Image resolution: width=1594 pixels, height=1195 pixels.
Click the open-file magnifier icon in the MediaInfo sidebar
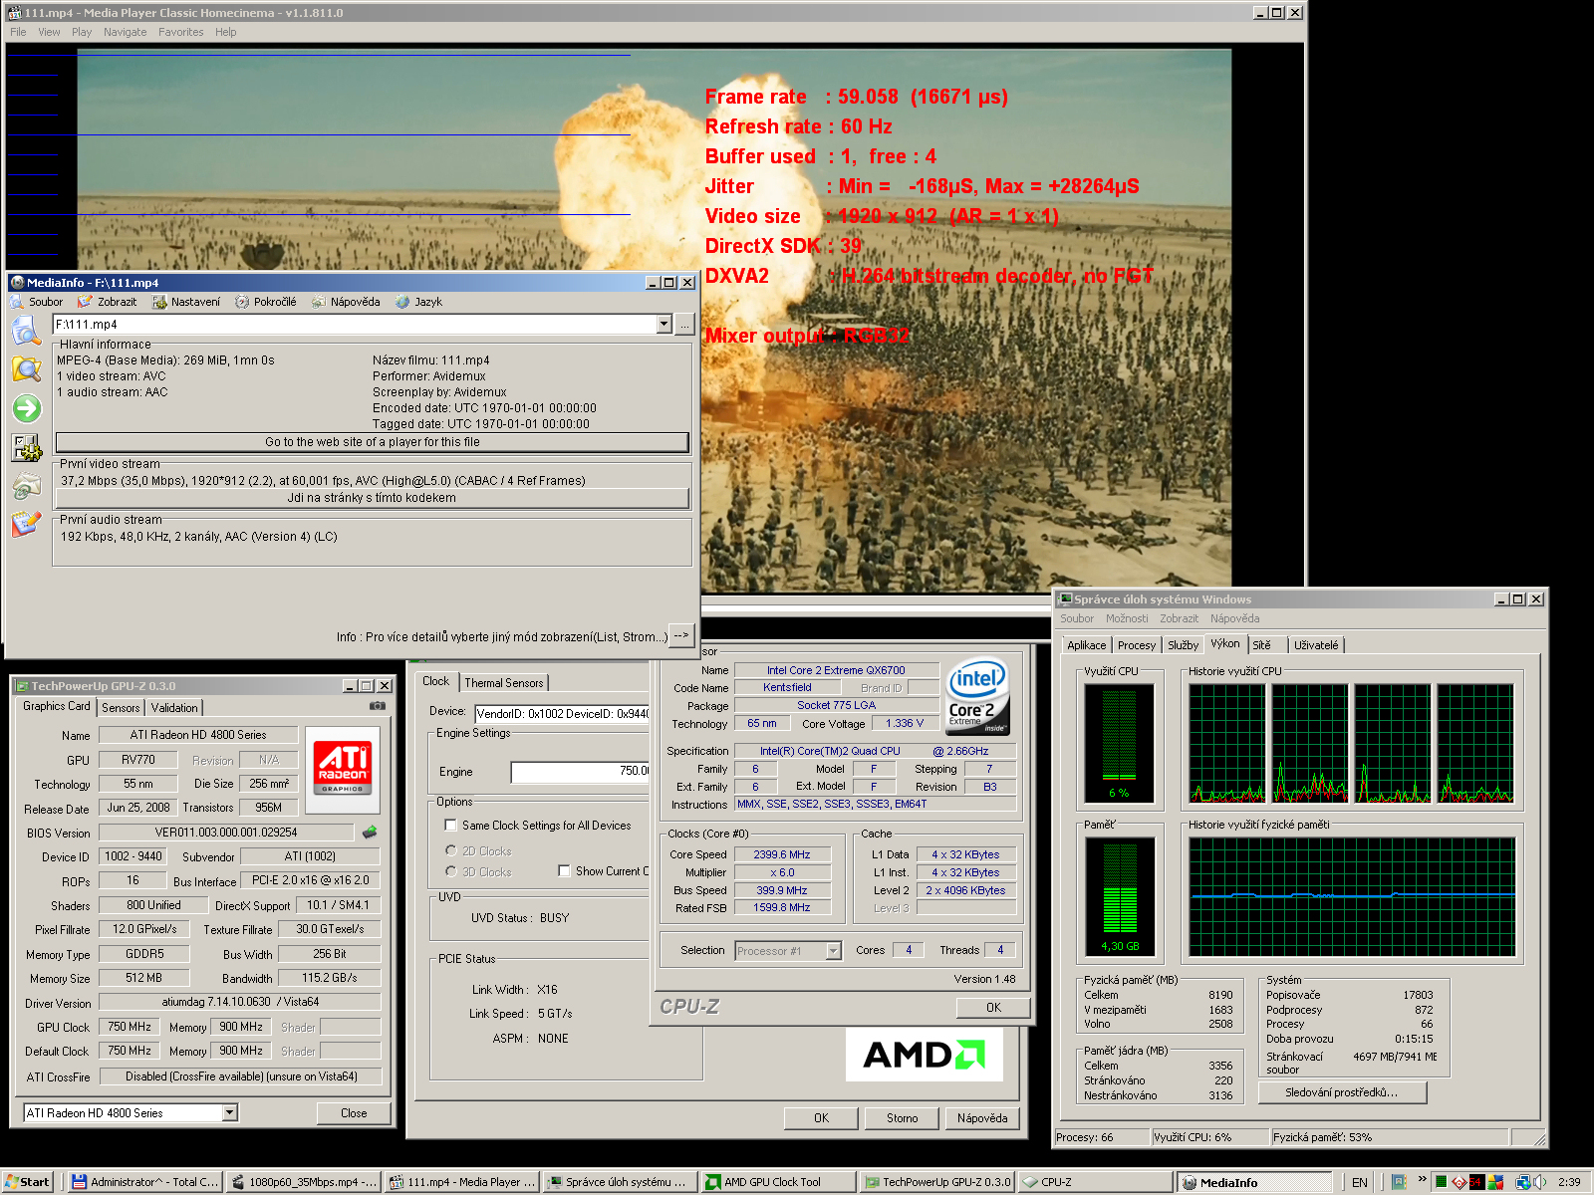coord(26,330)
